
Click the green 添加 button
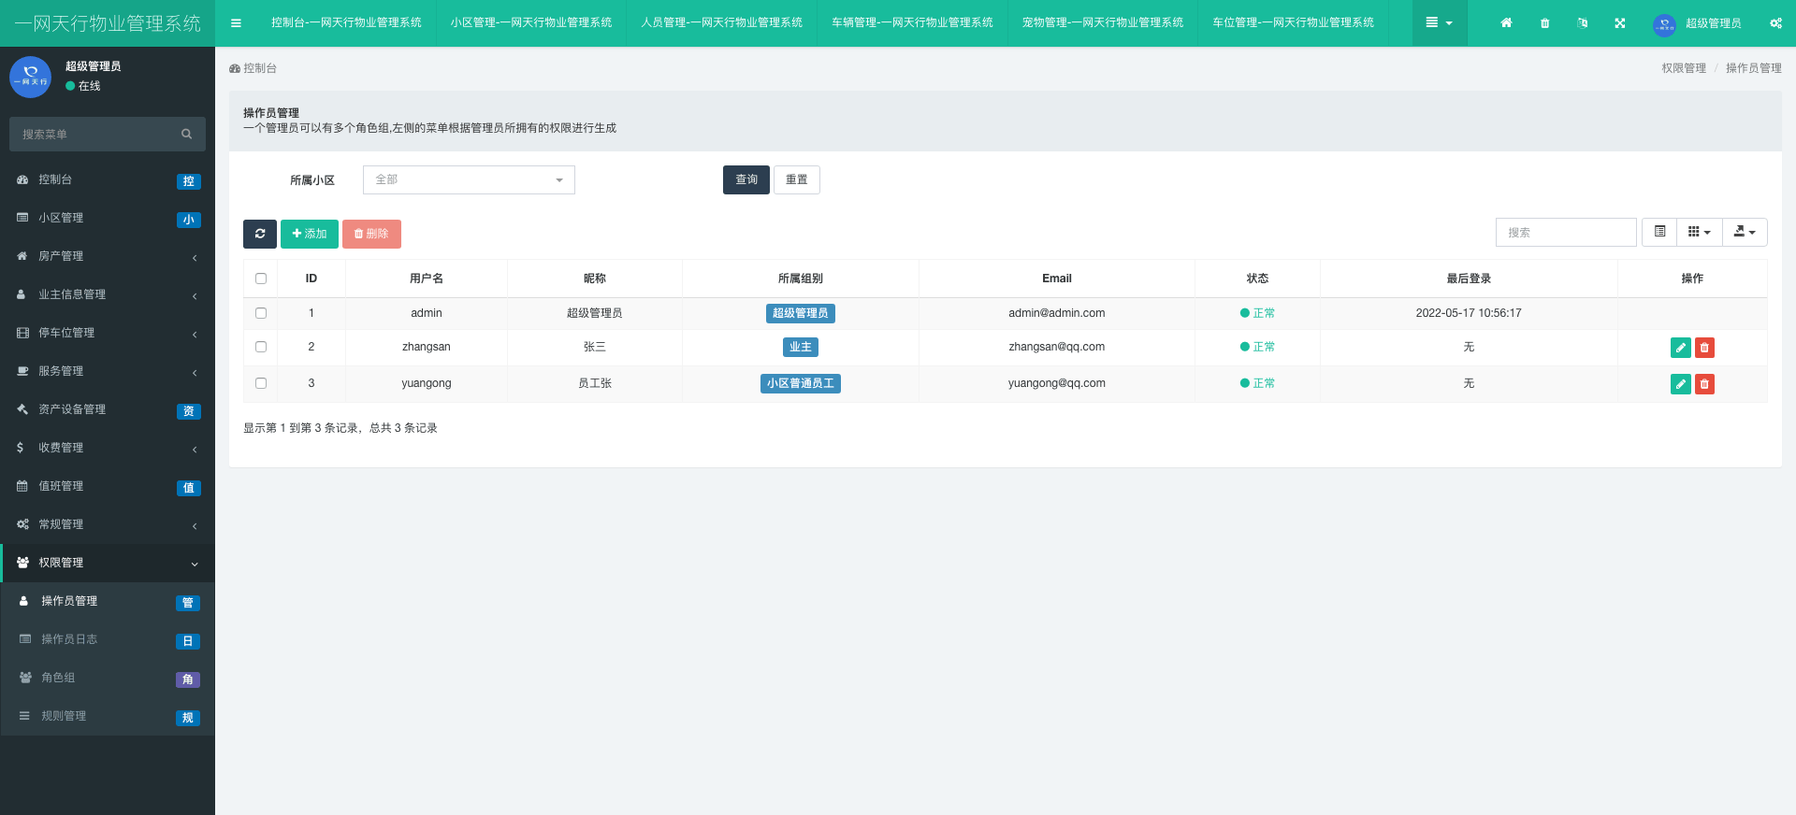[309, 234]
